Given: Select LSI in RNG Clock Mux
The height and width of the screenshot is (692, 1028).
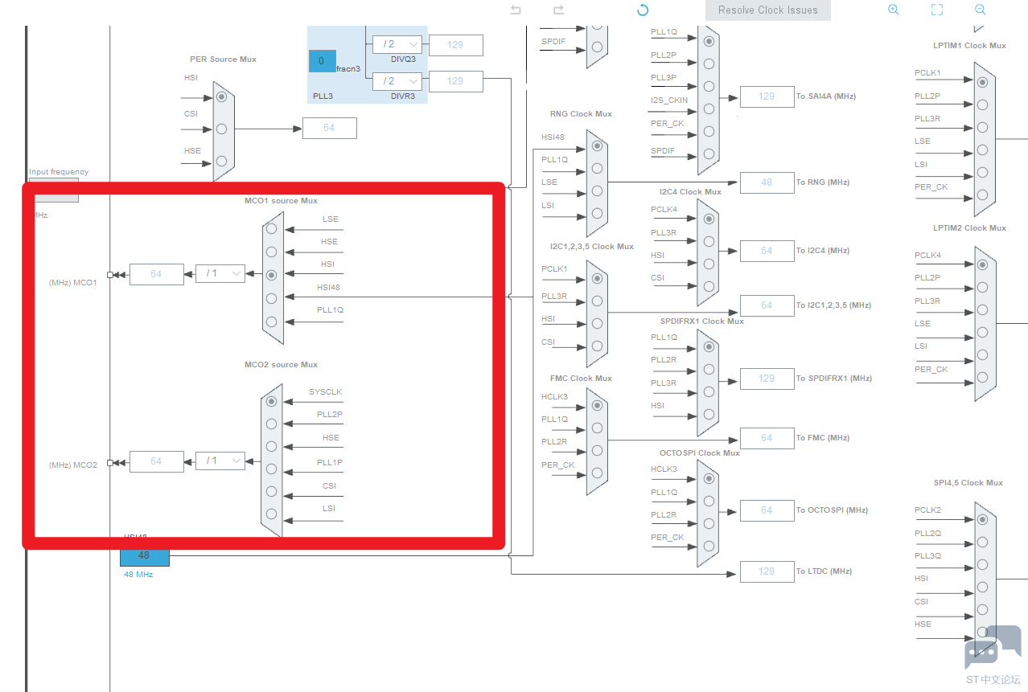Looking at the screenshot, I should click(x=597, y=213).
